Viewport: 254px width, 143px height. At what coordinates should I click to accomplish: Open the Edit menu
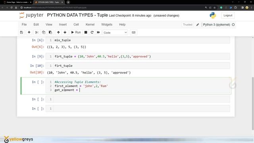tap(36, 25)
